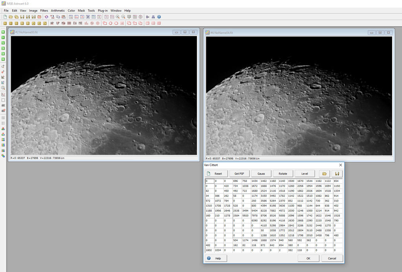Select the PSF cell containing 5920
The height and width of the screenshot is (272, 402).
(246, 216)
